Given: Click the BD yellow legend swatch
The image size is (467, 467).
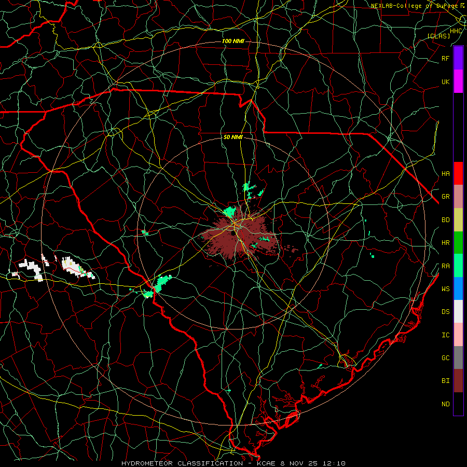Looking at the screenshot, I should [458, 220].
